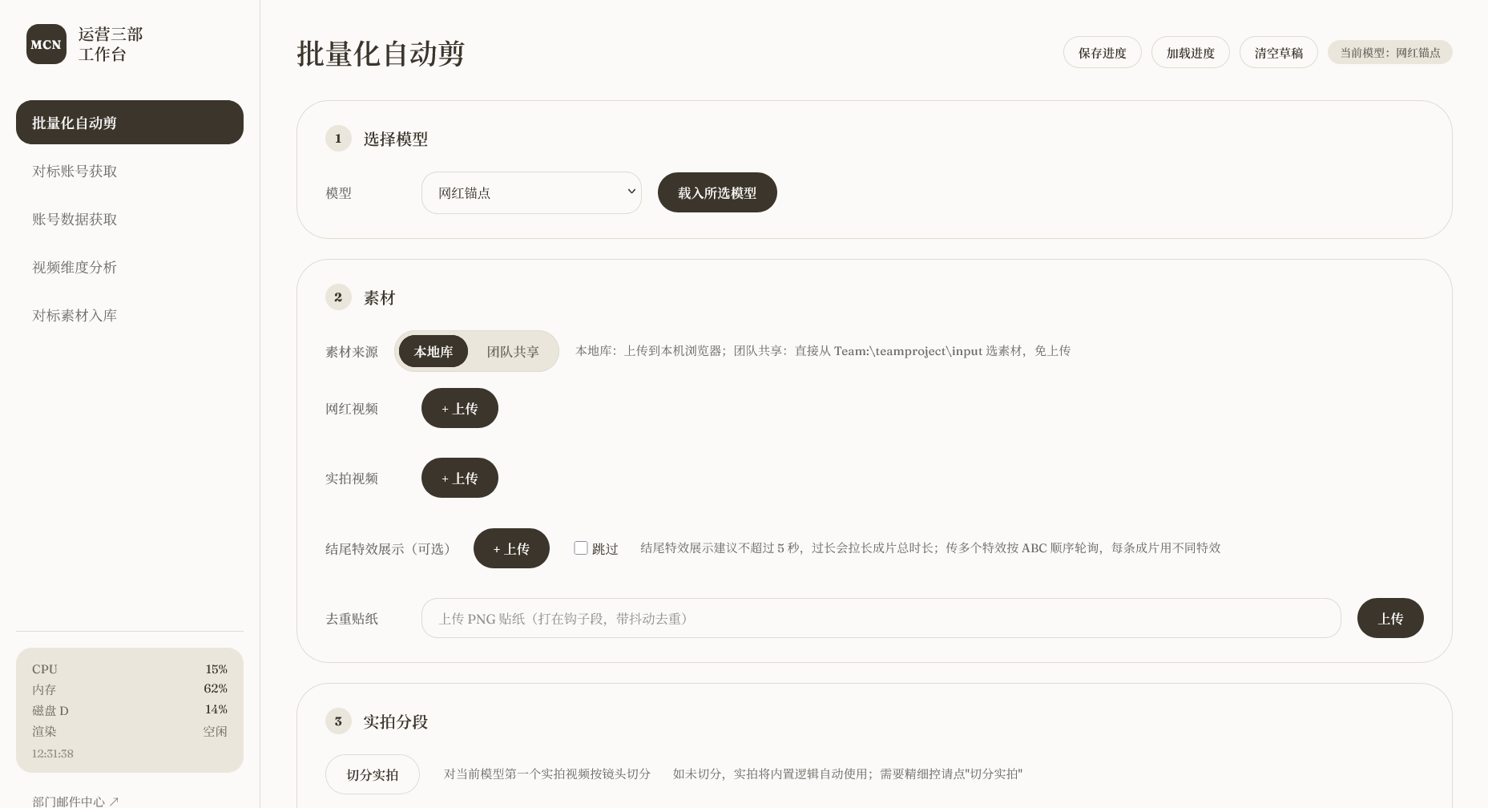The image size is (1488, 808).
Task: Click step number 2 badge for 素材
Action: pyautogui.click(x=338, y=297)
